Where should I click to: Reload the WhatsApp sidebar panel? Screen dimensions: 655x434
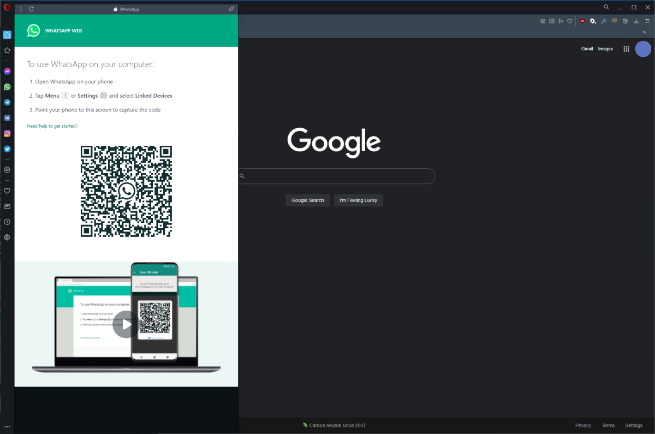click(31, 9)
